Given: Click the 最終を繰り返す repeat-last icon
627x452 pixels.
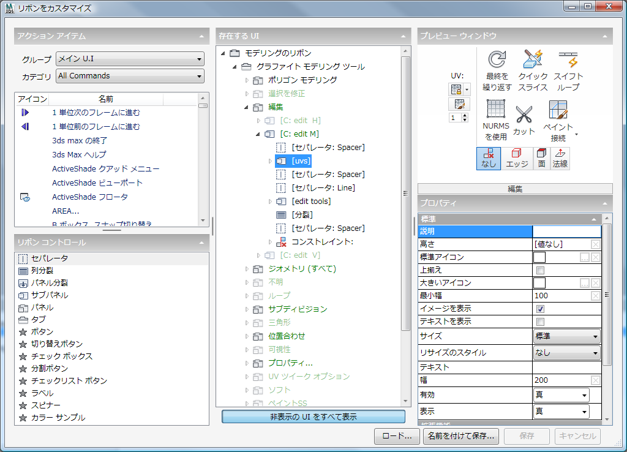Looking at the screenshot, I should pyautogui.click(x=497, y=59).
